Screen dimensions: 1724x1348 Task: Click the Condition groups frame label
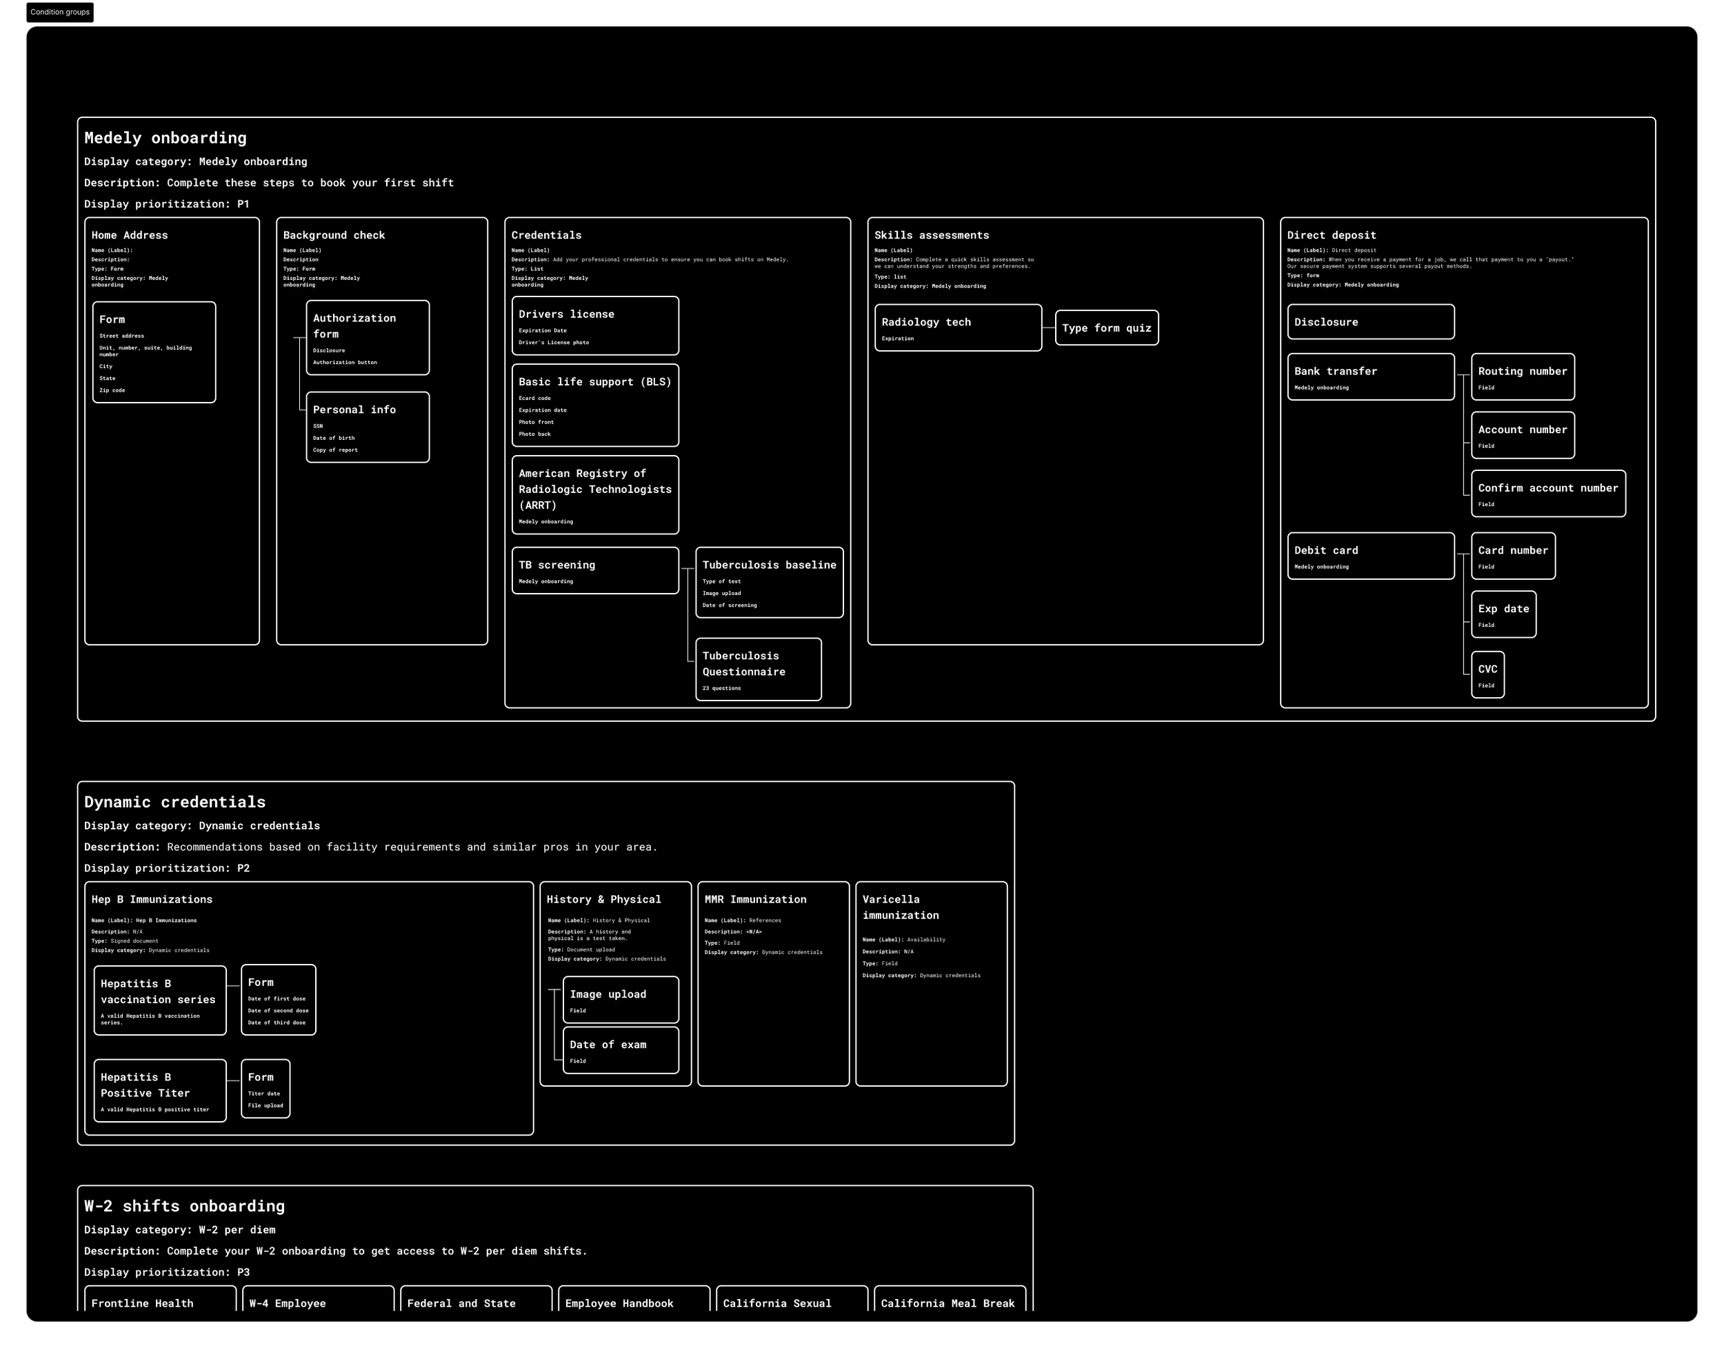tap(60, 12)
